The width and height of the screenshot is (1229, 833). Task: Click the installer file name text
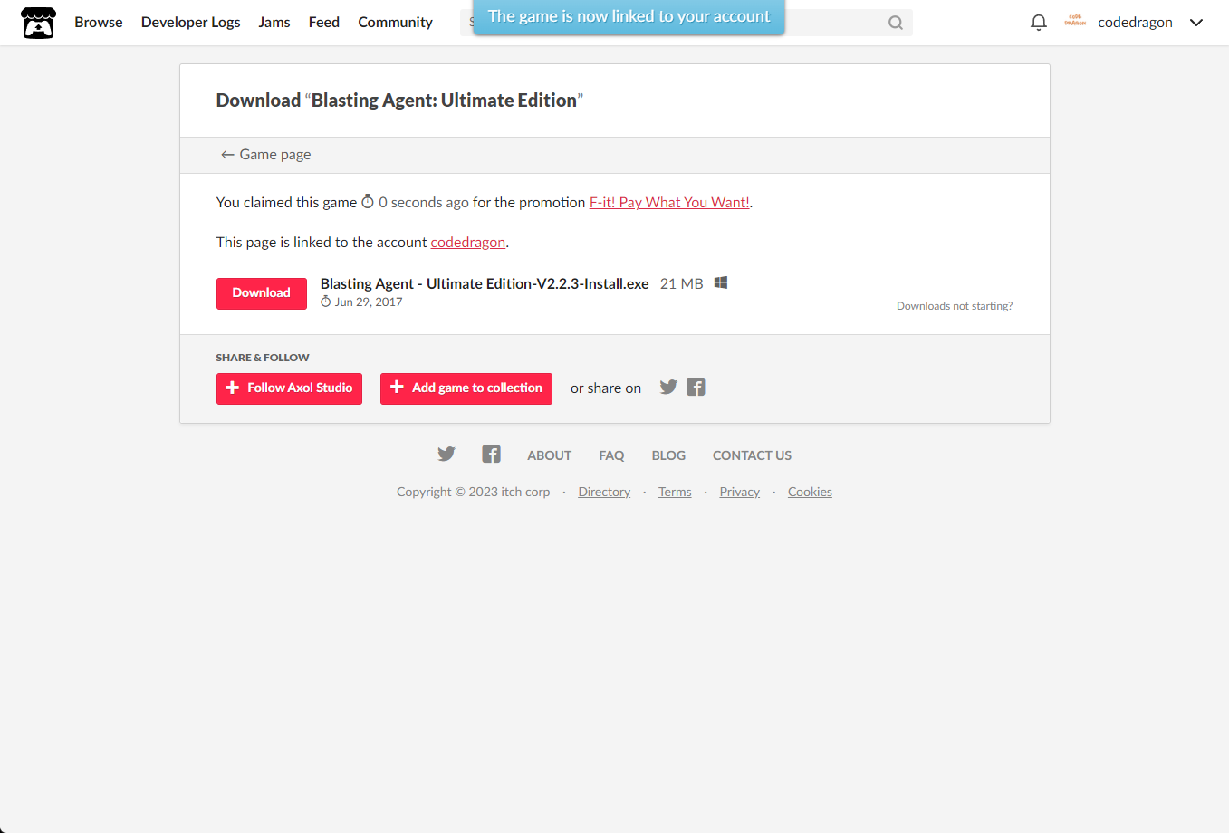pyautogui.click(x=485, y=284)
